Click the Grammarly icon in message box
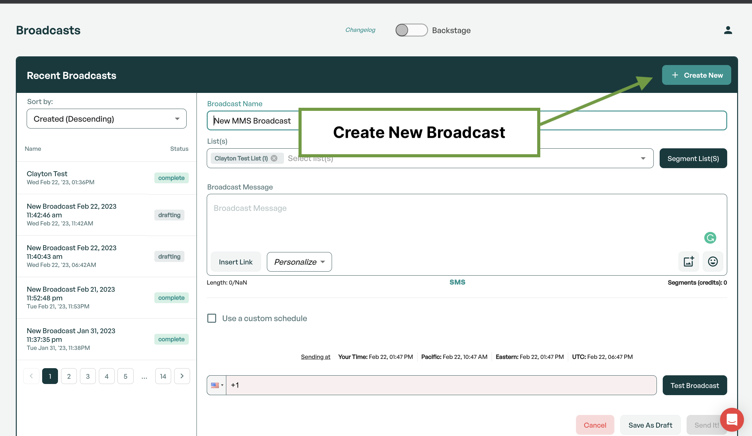Screen dimensions: 752x436 tap(710, 238)
